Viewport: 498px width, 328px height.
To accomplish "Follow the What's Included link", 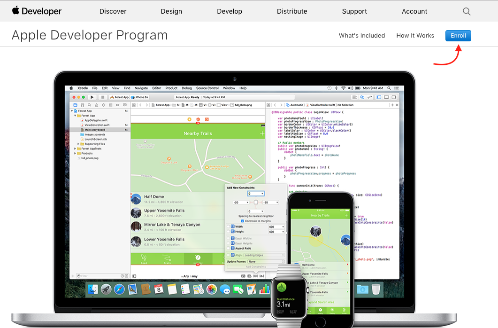I will [x=361, y=36].
